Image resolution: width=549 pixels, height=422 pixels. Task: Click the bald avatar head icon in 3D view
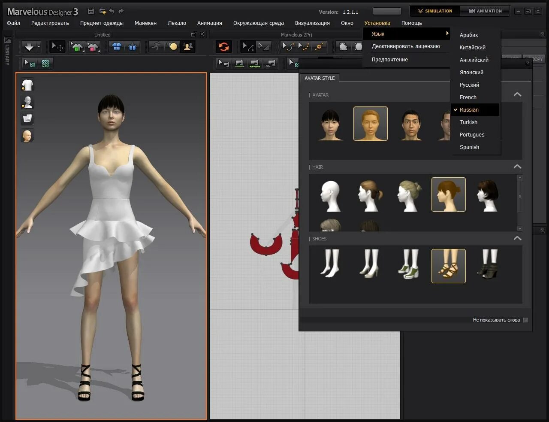27,136
